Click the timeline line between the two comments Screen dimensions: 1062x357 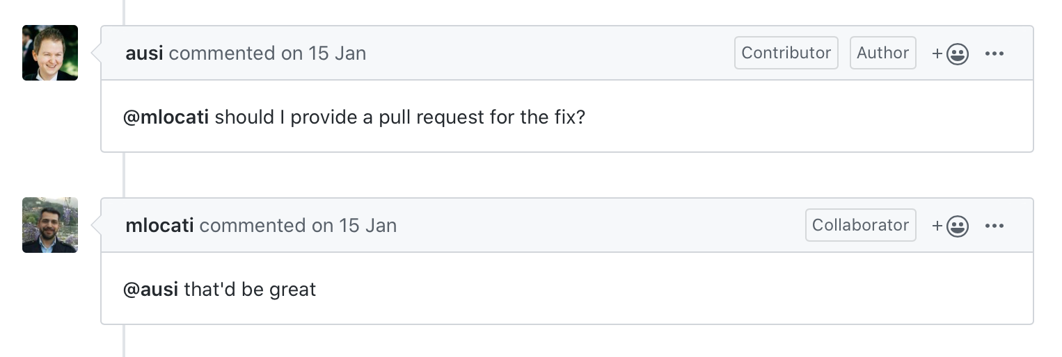click(x=124, y=174)
